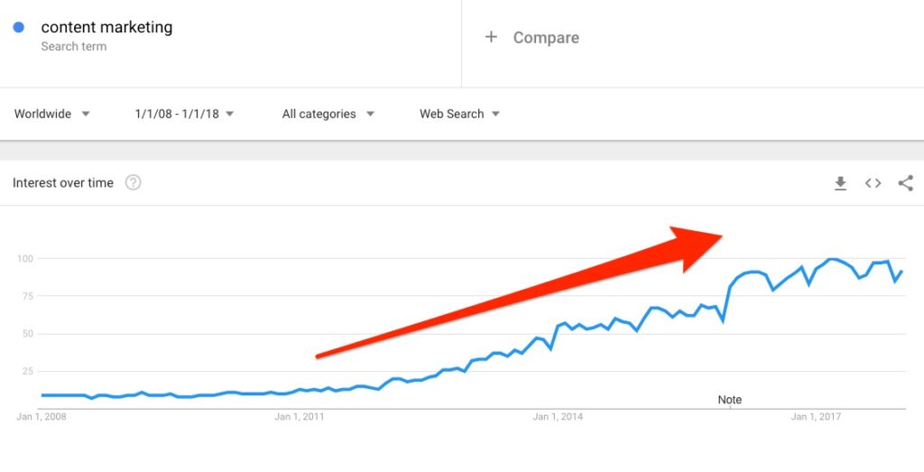The height and width of the screenshot is (472, 924).
Task: Open help icon beside Interest over time
Action: tap(134, 182)
